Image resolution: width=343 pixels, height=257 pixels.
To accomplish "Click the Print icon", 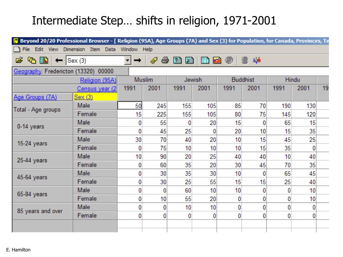I will click(165, 60).
